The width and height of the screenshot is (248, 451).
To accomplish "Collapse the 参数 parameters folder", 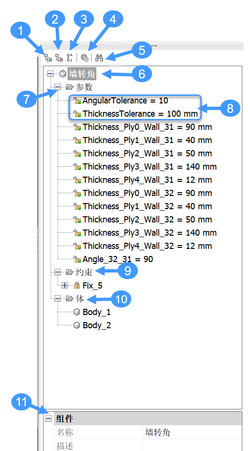I will pos(58,87).
